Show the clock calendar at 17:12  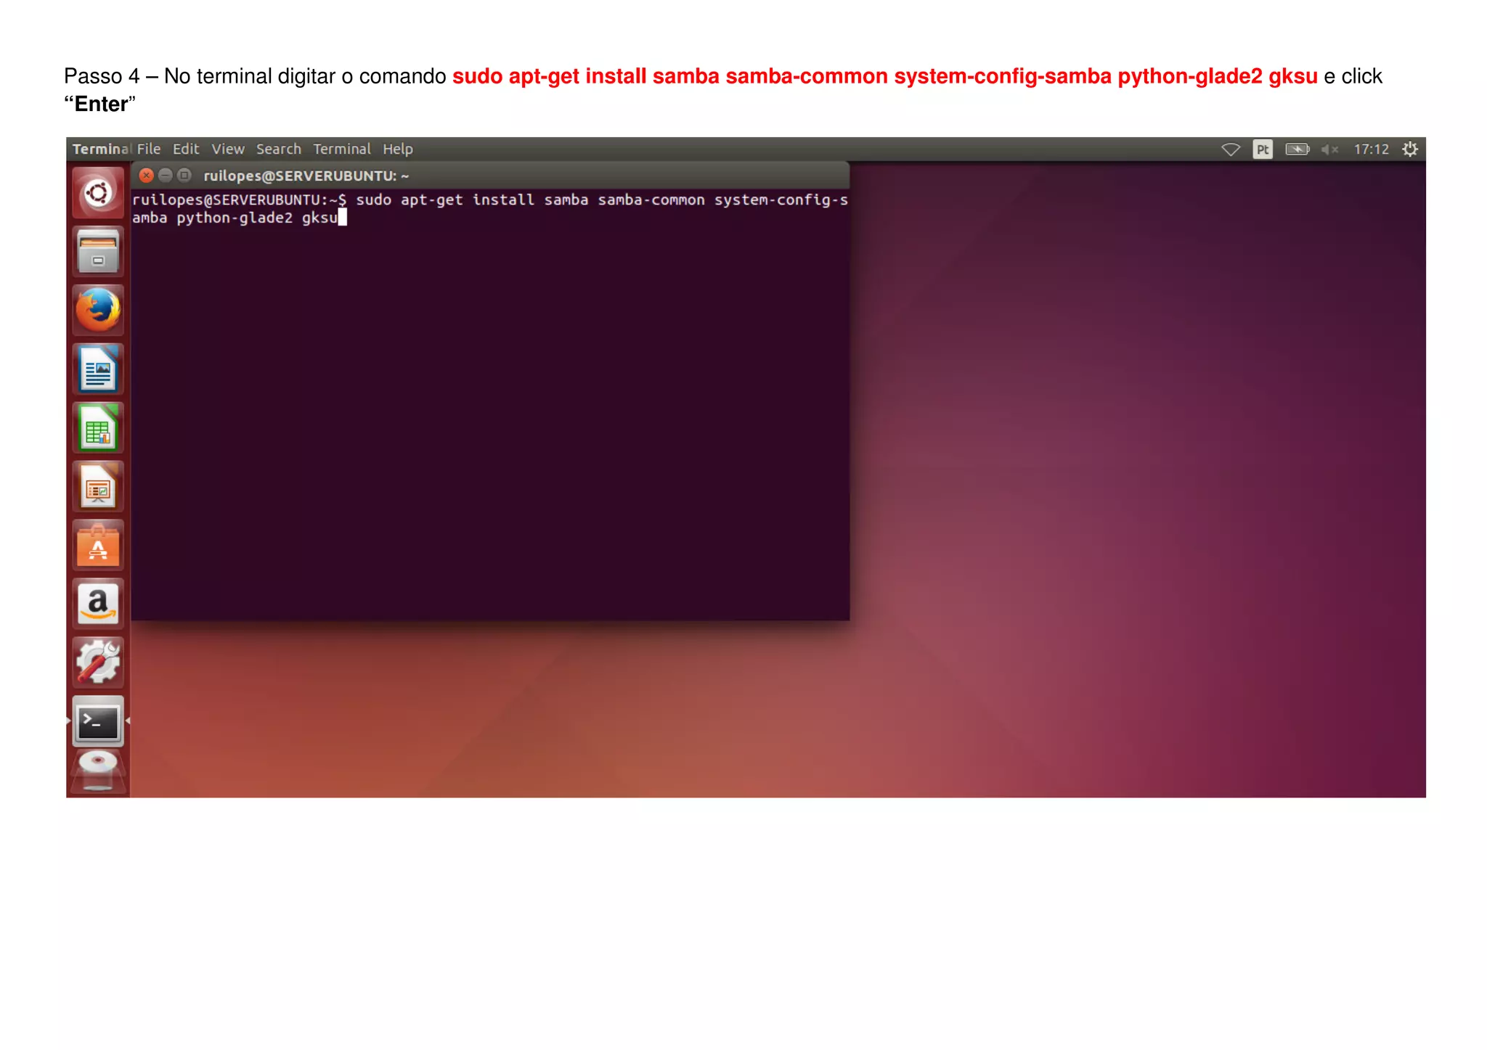[x=1371, y=149]
